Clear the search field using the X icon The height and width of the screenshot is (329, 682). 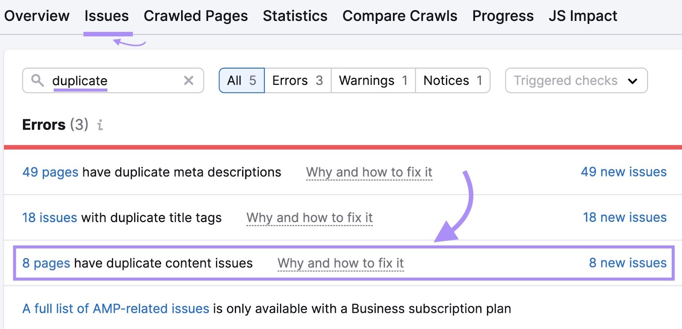[188, 81]
